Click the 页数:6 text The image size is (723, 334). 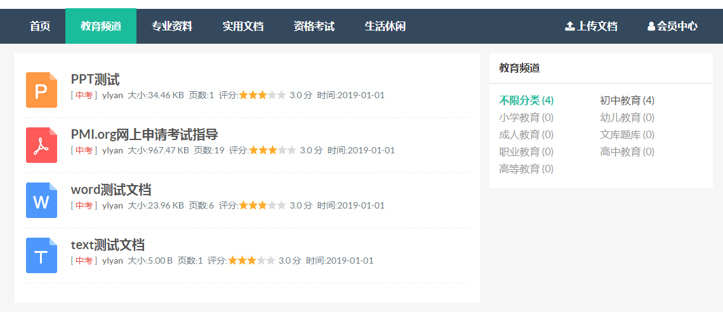tap(201, 205)
